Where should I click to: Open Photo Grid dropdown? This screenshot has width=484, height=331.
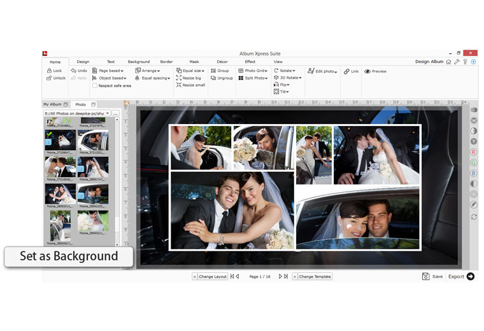[x=253, y=71]
